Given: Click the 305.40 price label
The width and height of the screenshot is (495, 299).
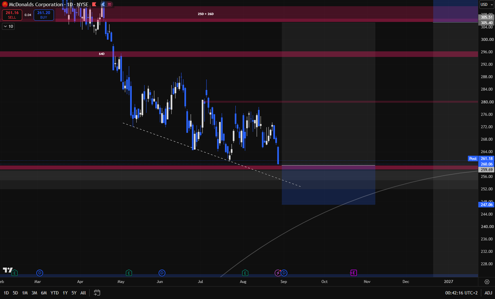Looking at the screenshot, I should 486,23.
